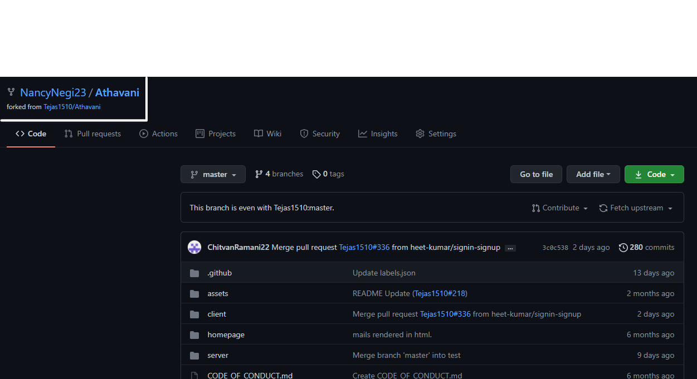
Task: Open the Security tab
Action: pos(320,134)
